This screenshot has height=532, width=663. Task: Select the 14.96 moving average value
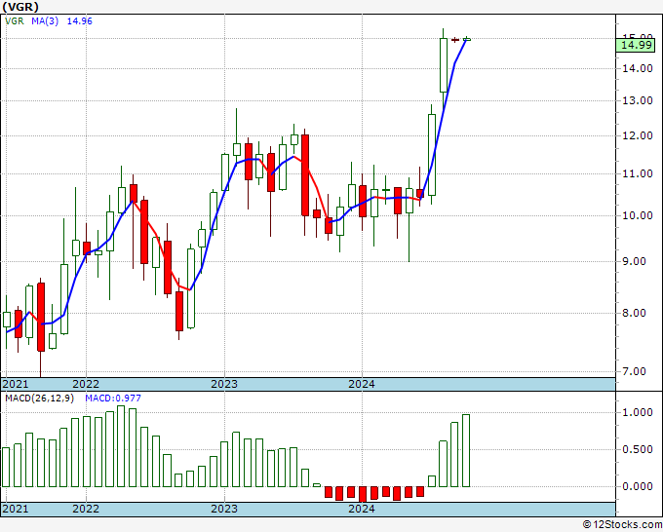click(80, 21)
